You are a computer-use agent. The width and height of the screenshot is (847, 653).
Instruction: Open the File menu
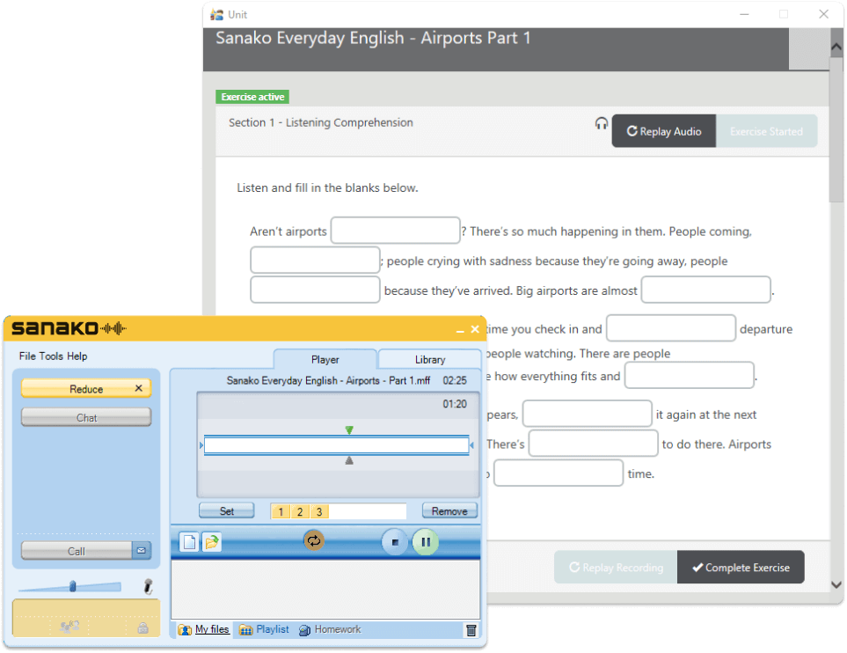(x=28, y=356)
